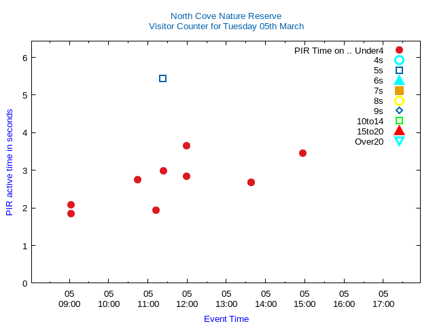
Task: Click the North Cove Nature Reserve title
Action: (226, 16)
